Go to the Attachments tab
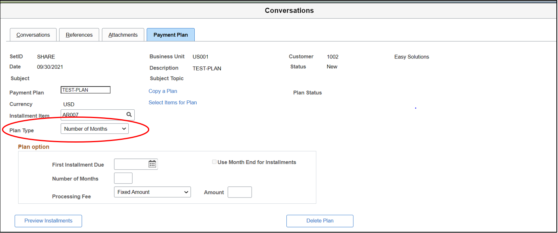558x233 pixels. (x=123, y=35)
